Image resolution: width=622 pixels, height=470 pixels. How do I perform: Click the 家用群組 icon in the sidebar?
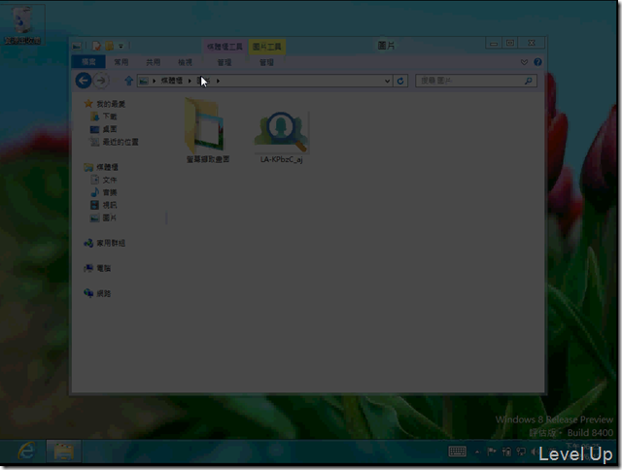tap(88, 243)
